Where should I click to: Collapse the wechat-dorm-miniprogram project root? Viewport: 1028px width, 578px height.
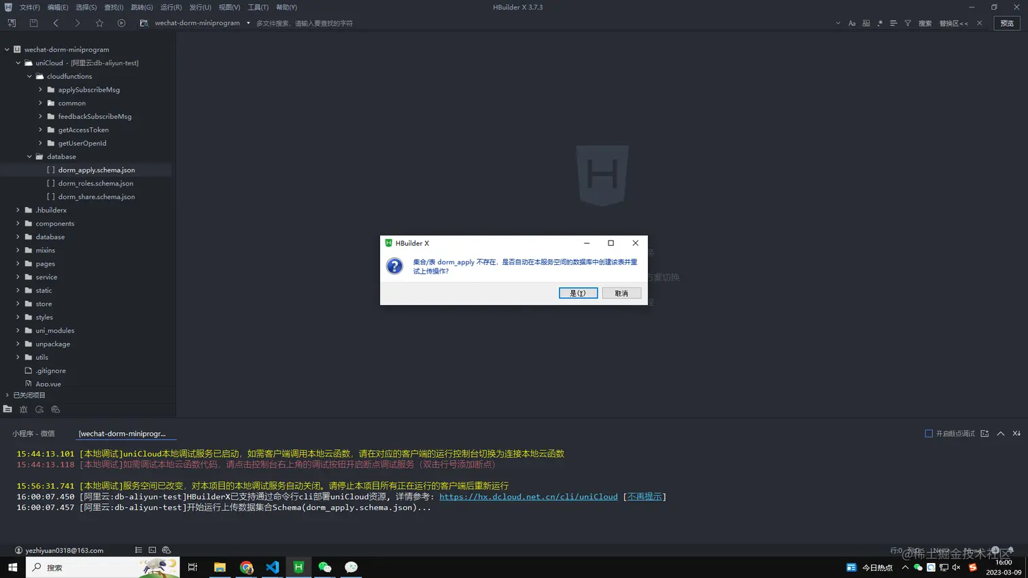7,50
